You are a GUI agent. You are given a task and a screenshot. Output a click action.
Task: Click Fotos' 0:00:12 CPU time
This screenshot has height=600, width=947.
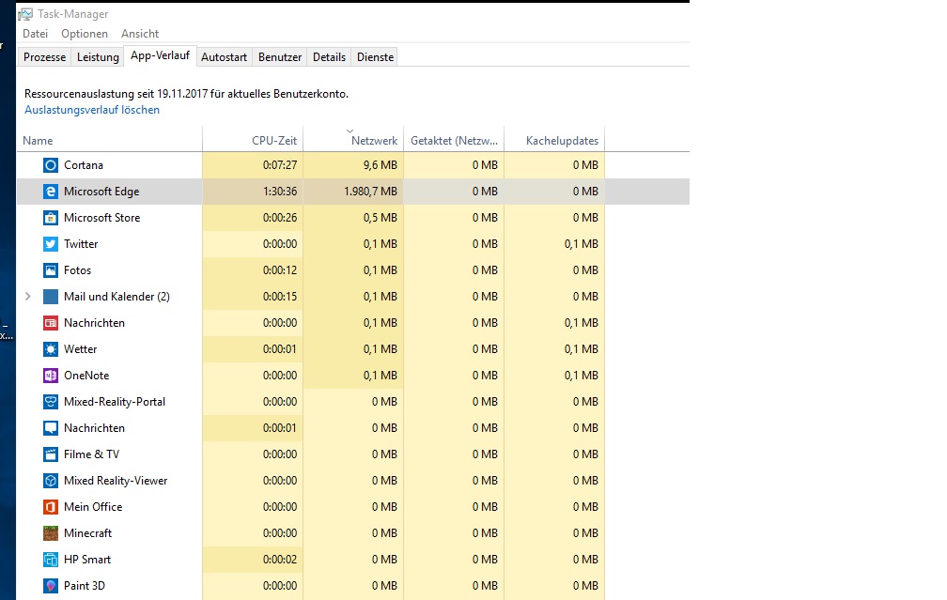pyautogui.click(x=280, y=270)
